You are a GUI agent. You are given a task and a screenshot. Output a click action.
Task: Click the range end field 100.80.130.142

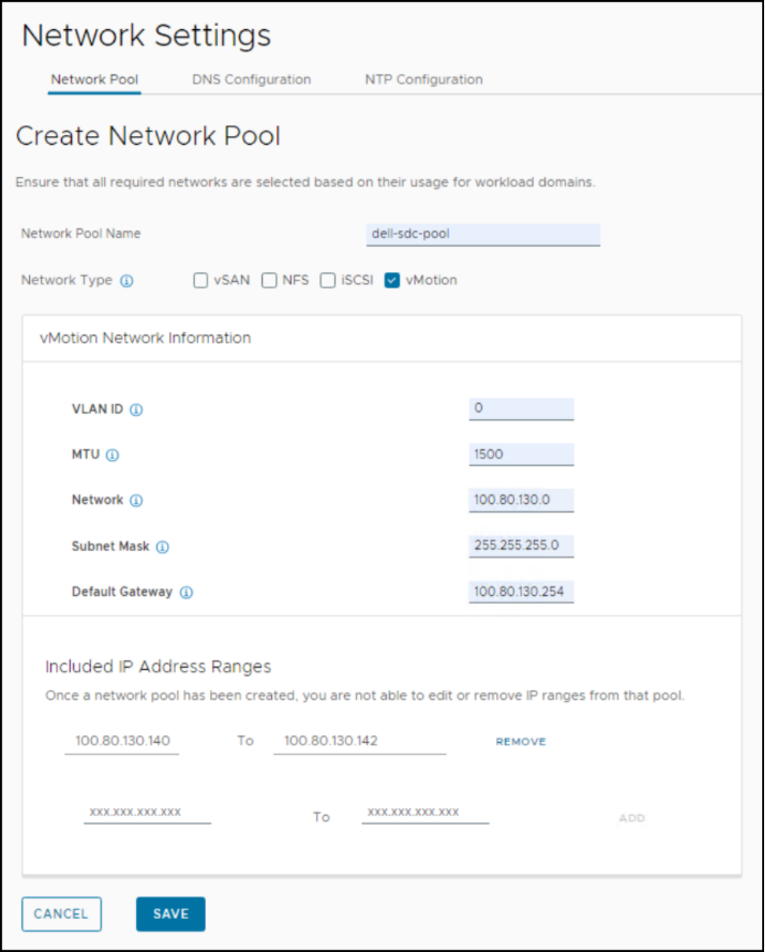coord(360,741)
